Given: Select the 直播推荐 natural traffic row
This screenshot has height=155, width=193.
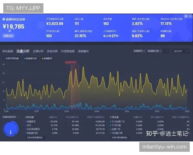Looking at the screenshot, I should pyautogui.click(x=65, y=122).
